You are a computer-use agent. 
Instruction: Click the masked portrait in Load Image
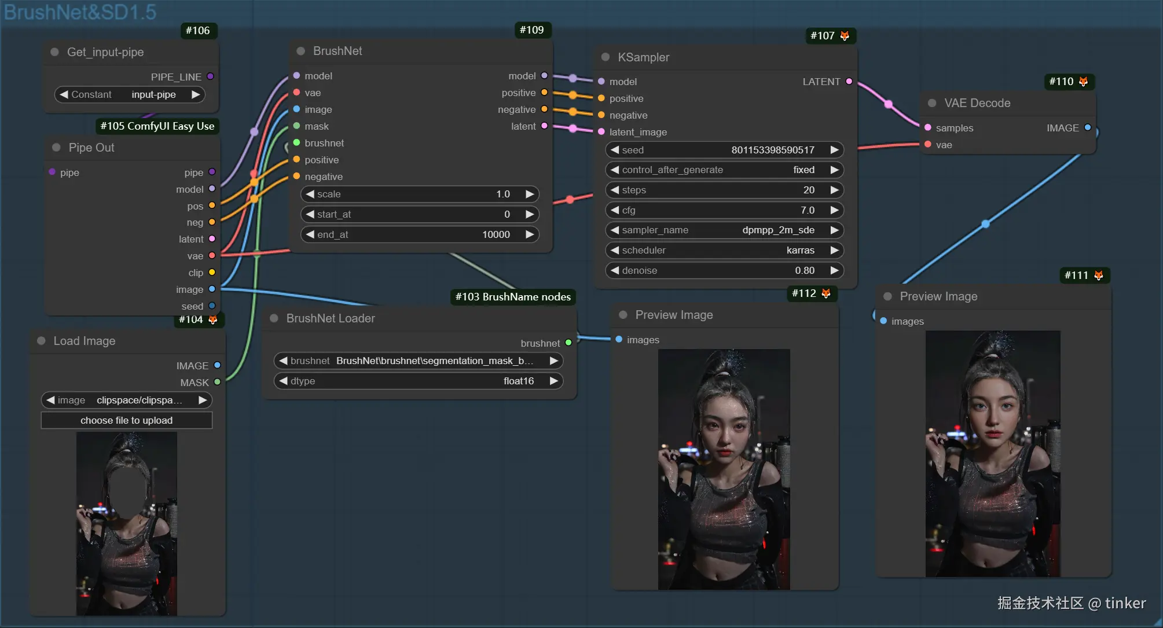pyautogui.click(x=126, y=524)
